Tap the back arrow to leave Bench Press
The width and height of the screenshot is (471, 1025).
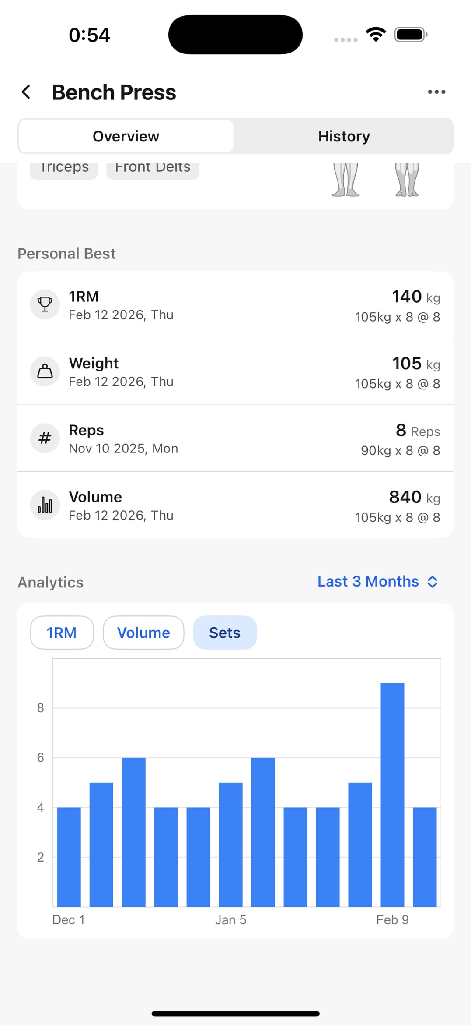[26, 92]
